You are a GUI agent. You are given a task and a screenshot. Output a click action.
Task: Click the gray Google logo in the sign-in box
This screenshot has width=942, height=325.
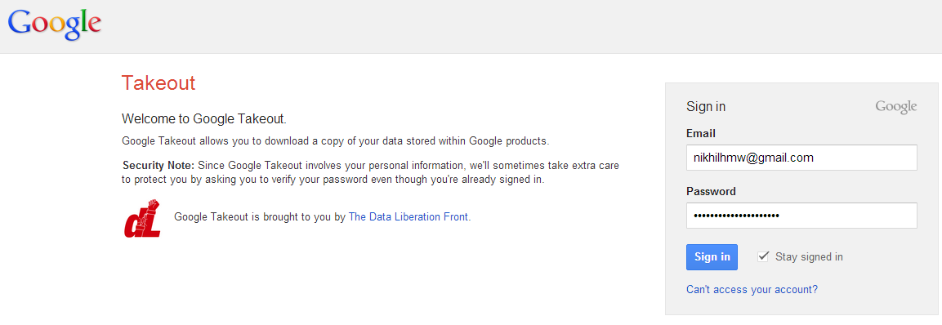895,107
